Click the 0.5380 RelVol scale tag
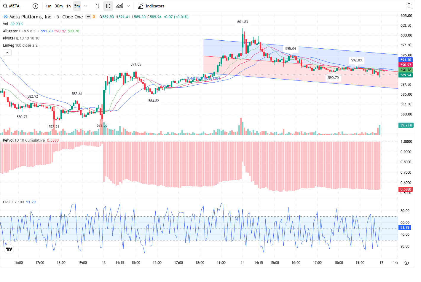Image resolution: width=421 pixels, height=282 pixels. 406,189
